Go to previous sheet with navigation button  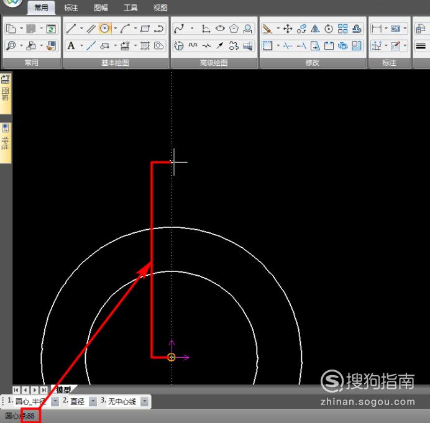coord(25,389)
